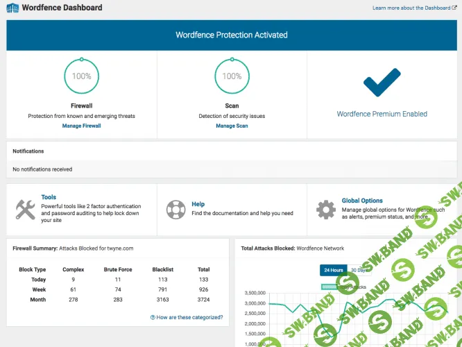This screenshot has height=347, width=462.
Task: Click the Help lifebuoy icon
Action: tap(176, 209)
